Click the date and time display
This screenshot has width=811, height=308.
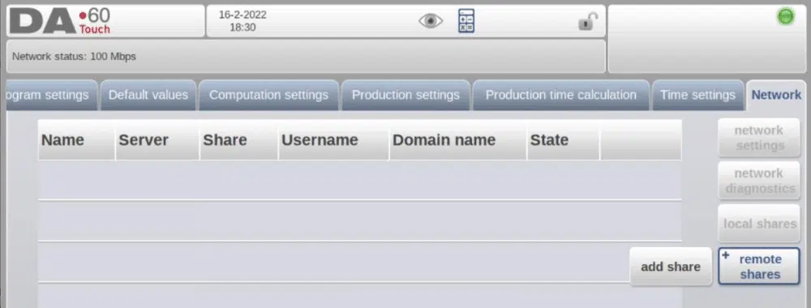tap(242, 21)
